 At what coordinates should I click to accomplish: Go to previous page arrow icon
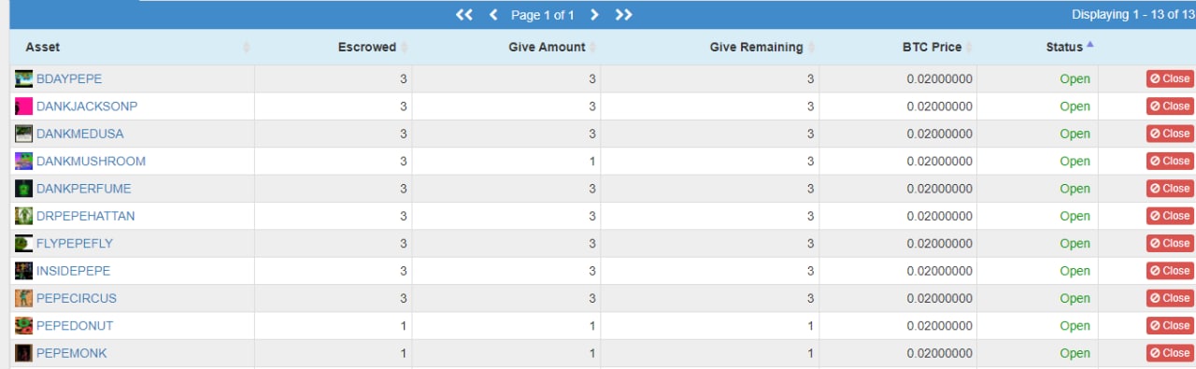tap(493, 15)
